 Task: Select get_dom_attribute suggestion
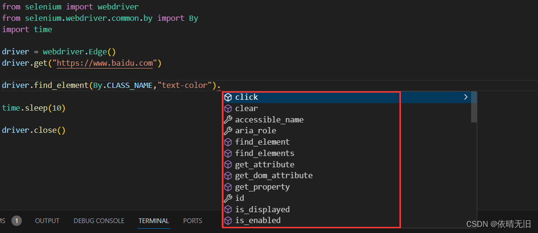347,176
